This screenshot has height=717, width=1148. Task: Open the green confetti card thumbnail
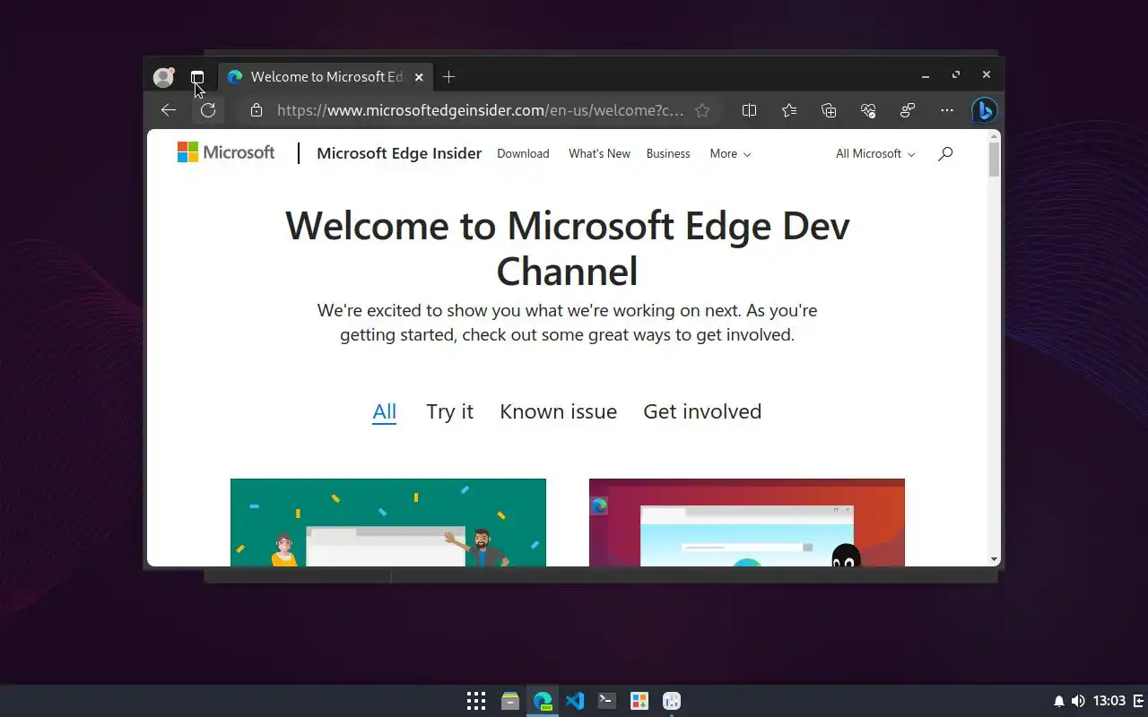(388, 523)
